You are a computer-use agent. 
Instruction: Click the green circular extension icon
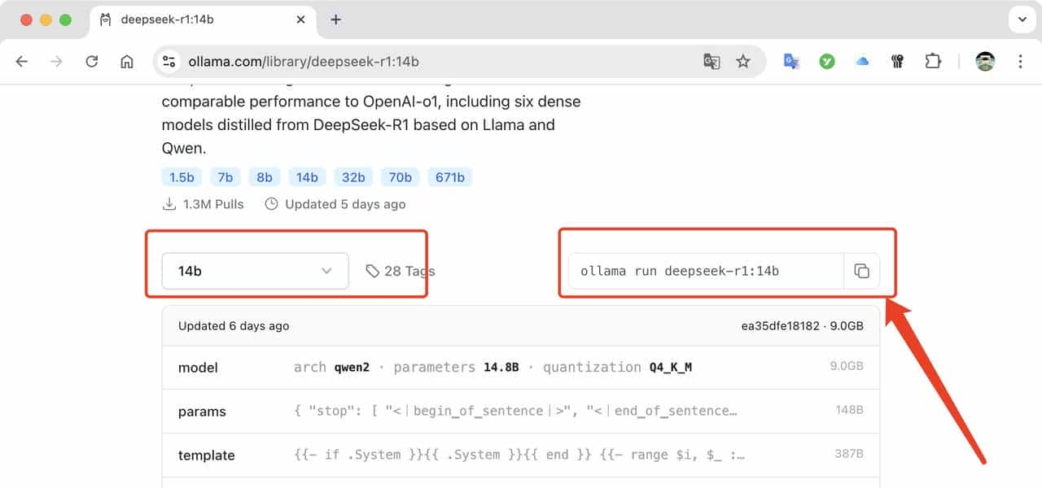[x=827, y=62]
